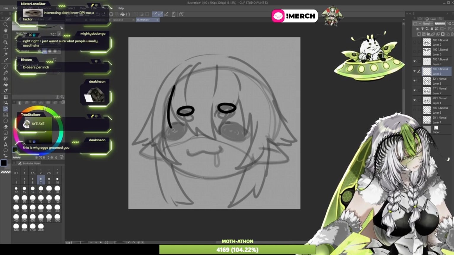Hide Layer 9 with its eye icon
The image size is (454, 255).
point(415,71)
